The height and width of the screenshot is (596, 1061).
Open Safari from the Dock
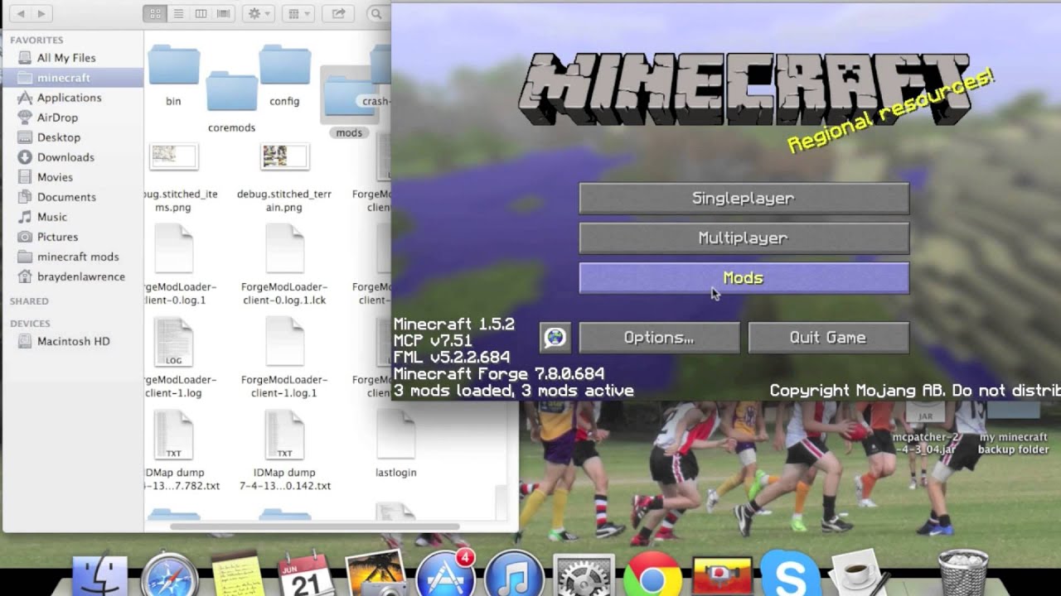pyautogui.click(x=169, y=576)
